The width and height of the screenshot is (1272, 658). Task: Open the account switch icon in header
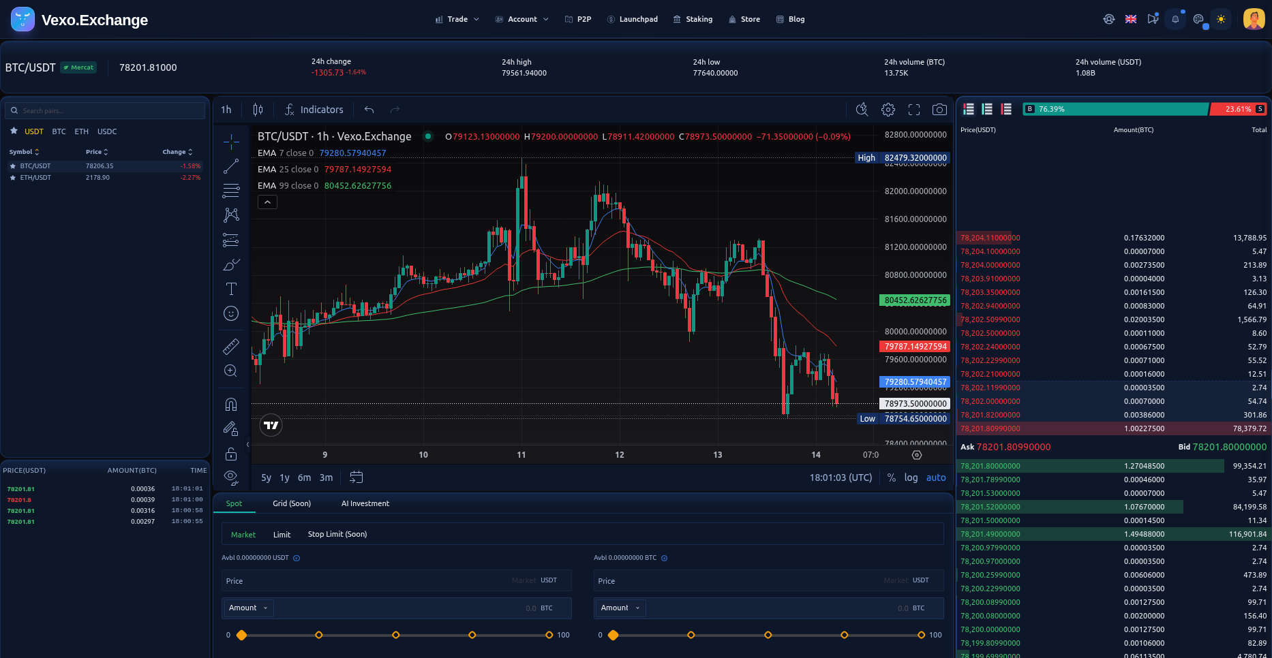point(1109,19)
